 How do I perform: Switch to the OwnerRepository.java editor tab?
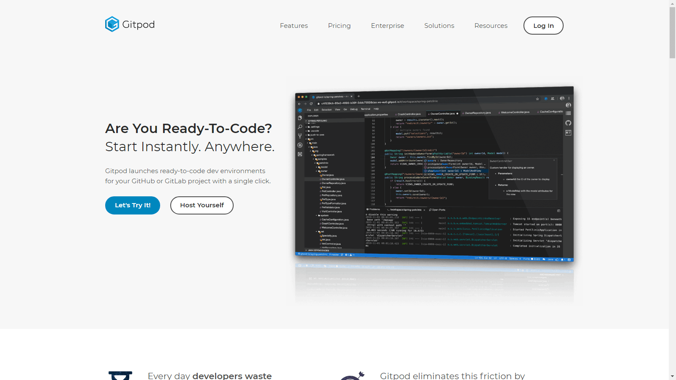[x=477, y=113]
